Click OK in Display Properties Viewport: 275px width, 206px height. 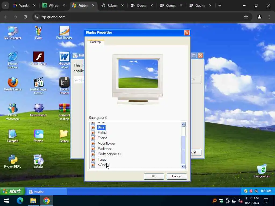pyautogui.click(x=154, y=176)
